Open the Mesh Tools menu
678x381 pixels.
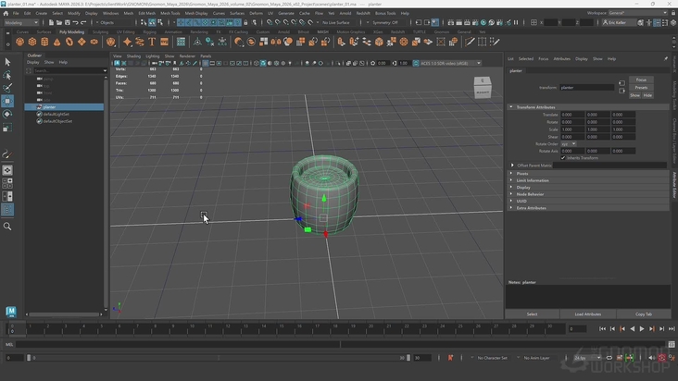tap(169, 13)
